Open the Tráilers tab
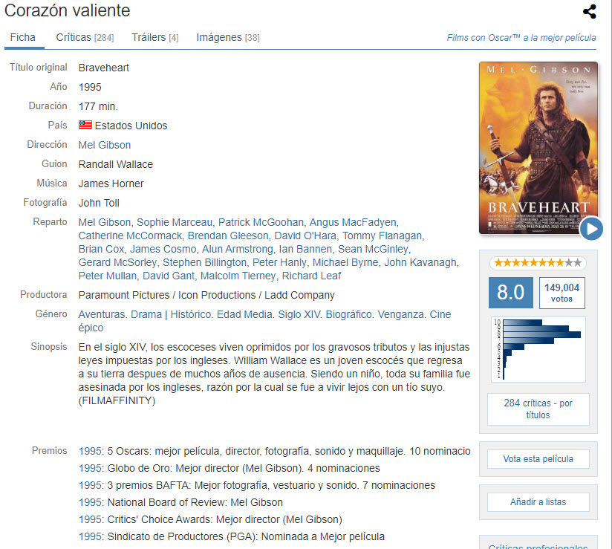Viewport: 612px width, 549px height. [x=155, y=37]
